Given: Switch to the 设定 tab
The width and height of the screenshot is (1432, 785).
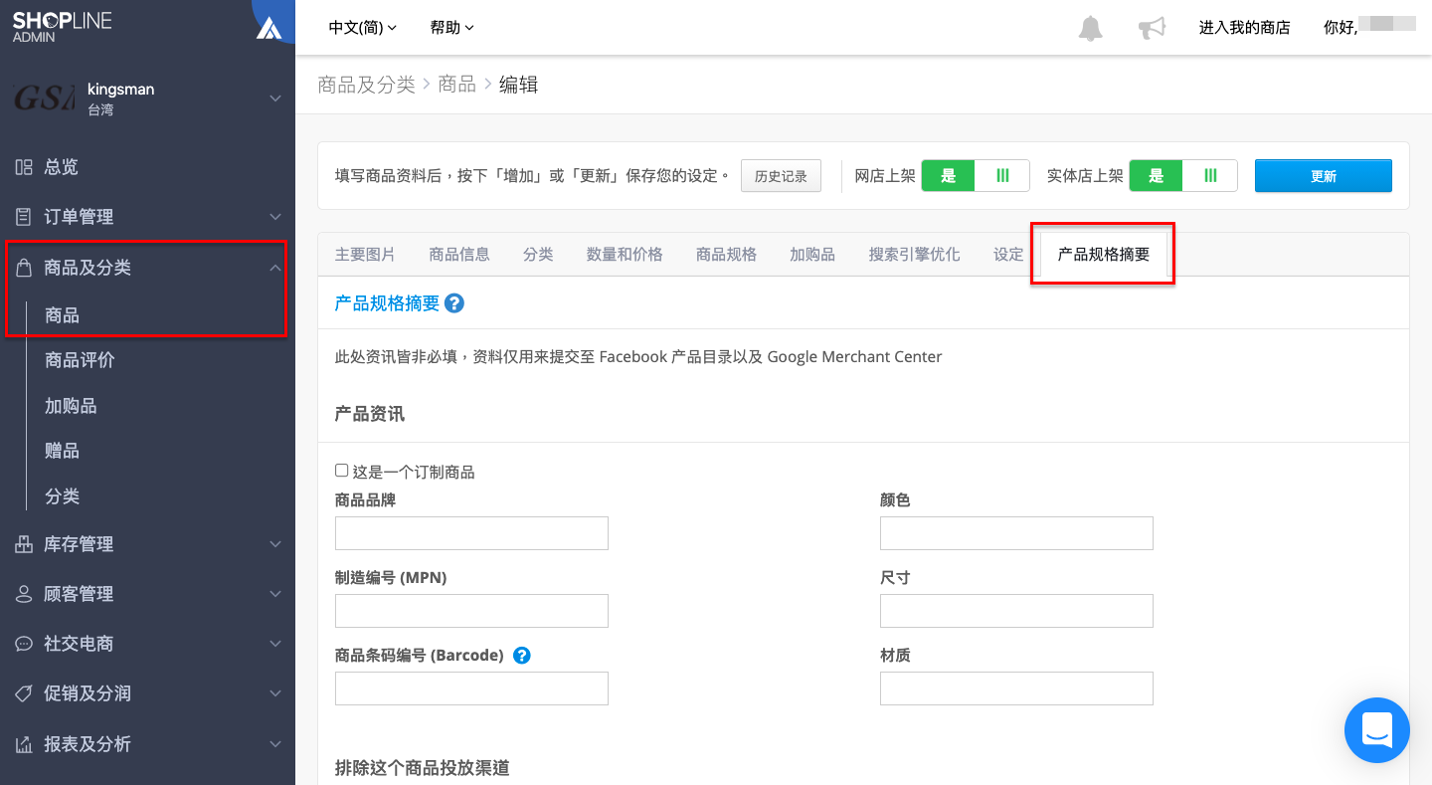Looking at the screenshot, I should point(1008,255).
